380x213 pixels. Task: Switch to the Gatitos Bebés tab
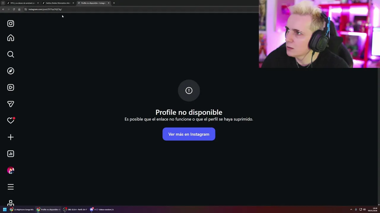tap(58, 3)
